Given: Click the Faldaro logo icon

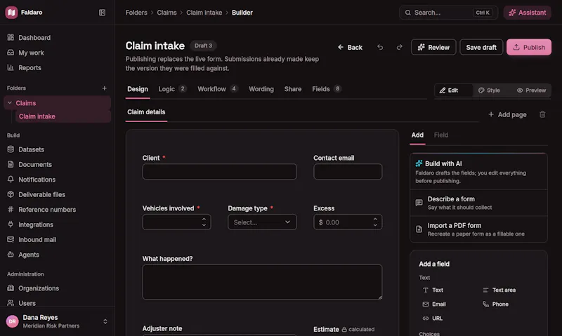Looking at the screenshot, I should pos(11,13).
